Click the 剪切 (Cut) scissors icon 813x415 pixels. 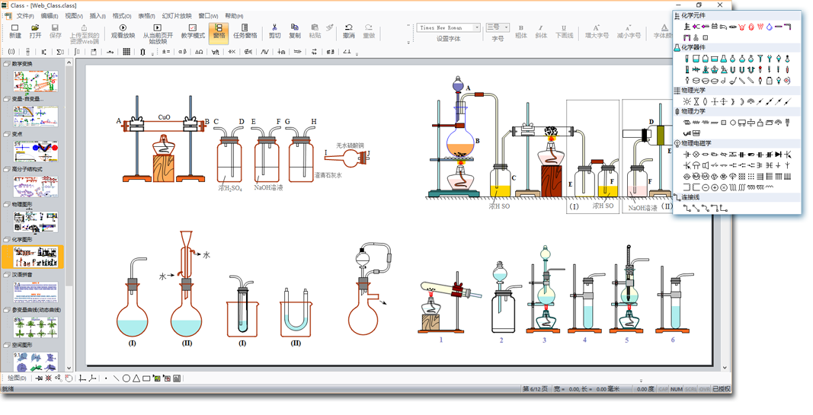[274, 30]
